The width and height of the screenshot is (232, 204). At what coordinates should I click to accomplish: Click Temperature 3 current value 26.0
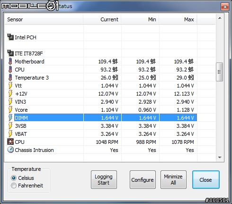coord(109,78)
